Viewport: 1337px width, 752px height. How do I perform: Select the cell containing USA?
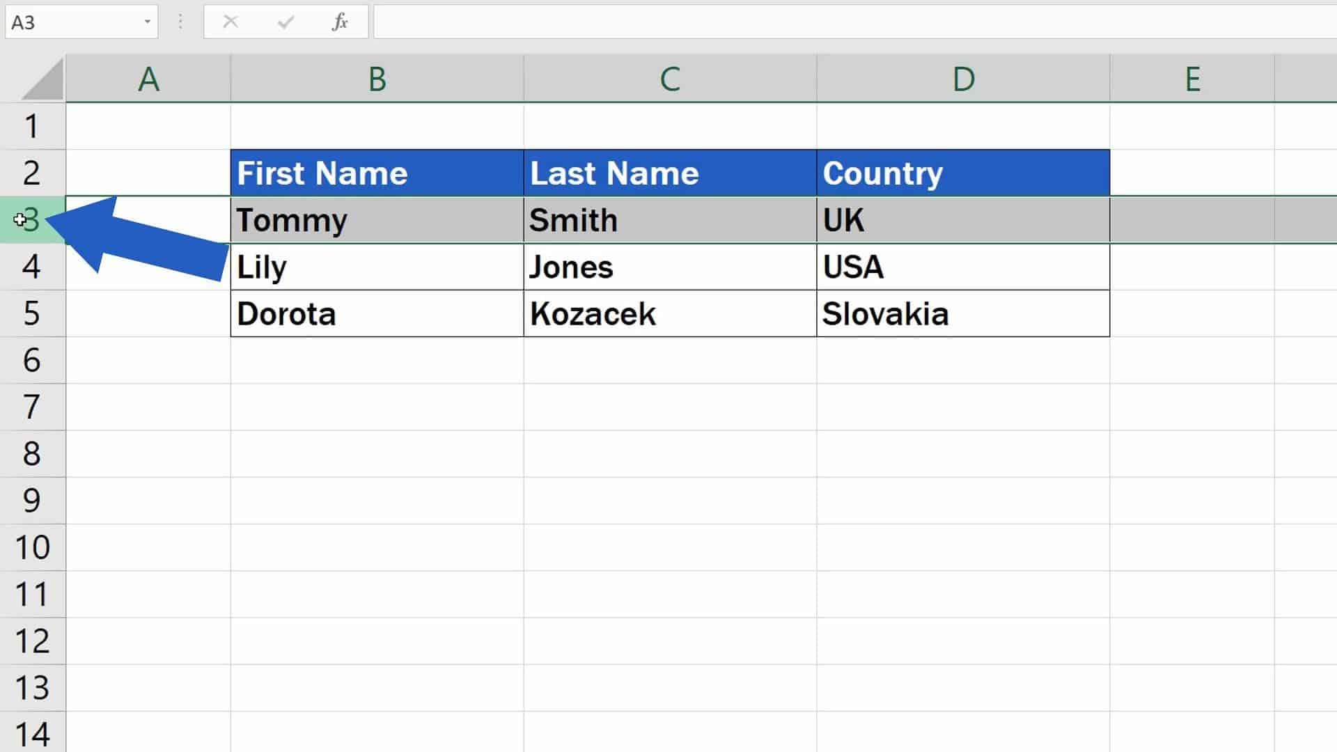point(962,267)
